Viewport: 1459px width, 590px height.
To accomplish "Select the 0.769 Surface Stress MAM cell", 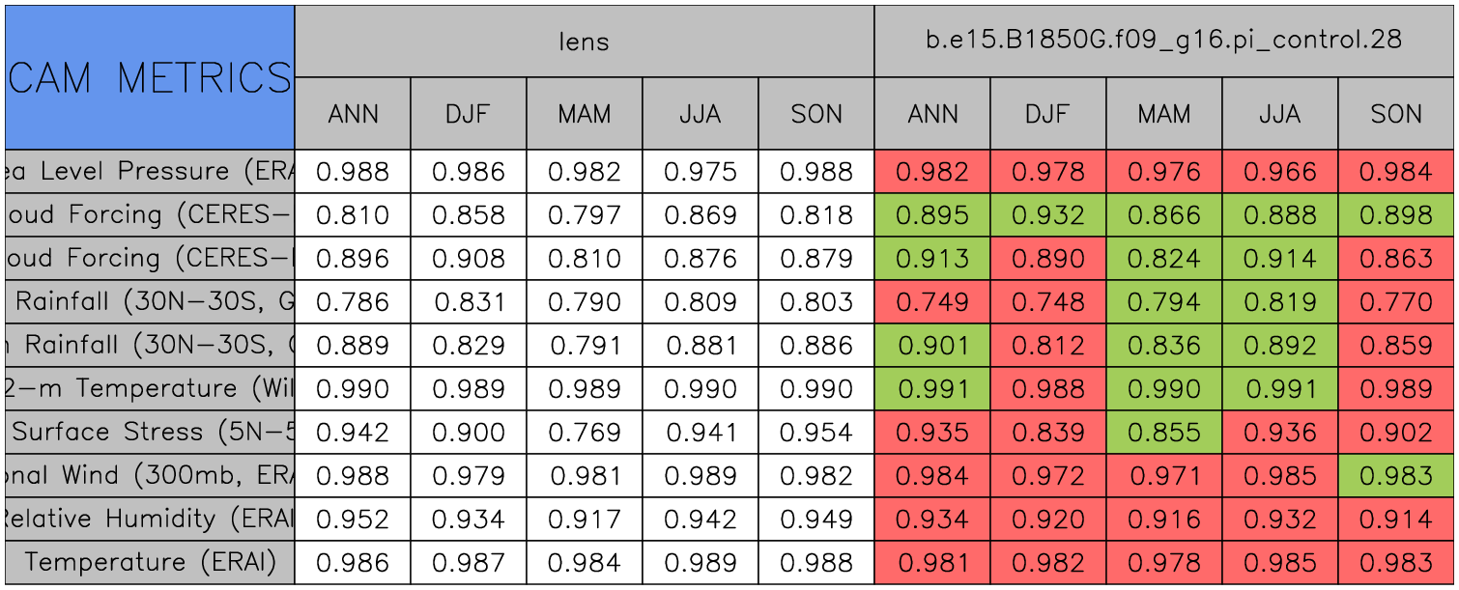I will tap(585, 433).
